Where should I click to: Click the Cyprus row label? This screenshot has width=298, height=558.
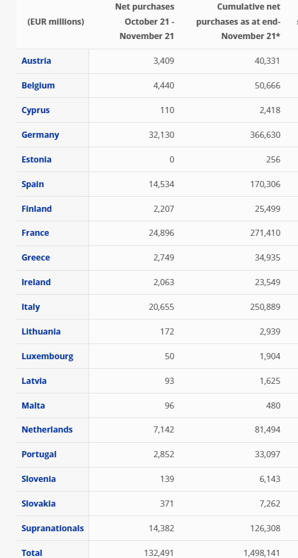click(36, 110)
